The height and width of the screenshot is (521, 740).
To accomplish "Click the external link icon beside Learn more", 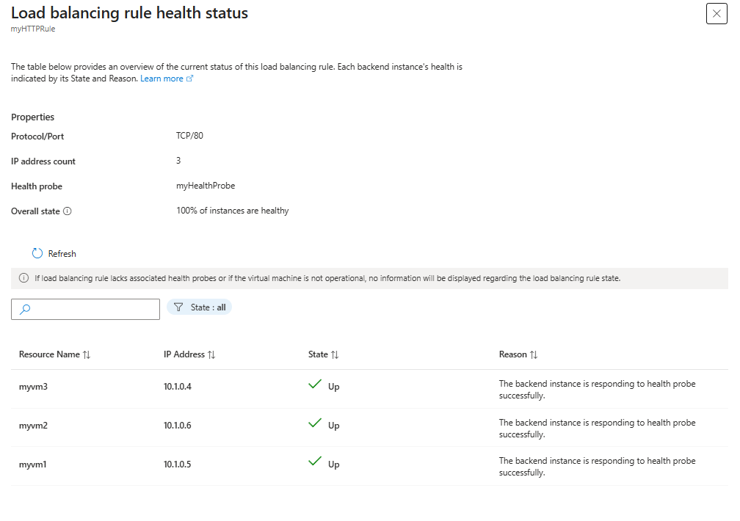I will 189,79.
